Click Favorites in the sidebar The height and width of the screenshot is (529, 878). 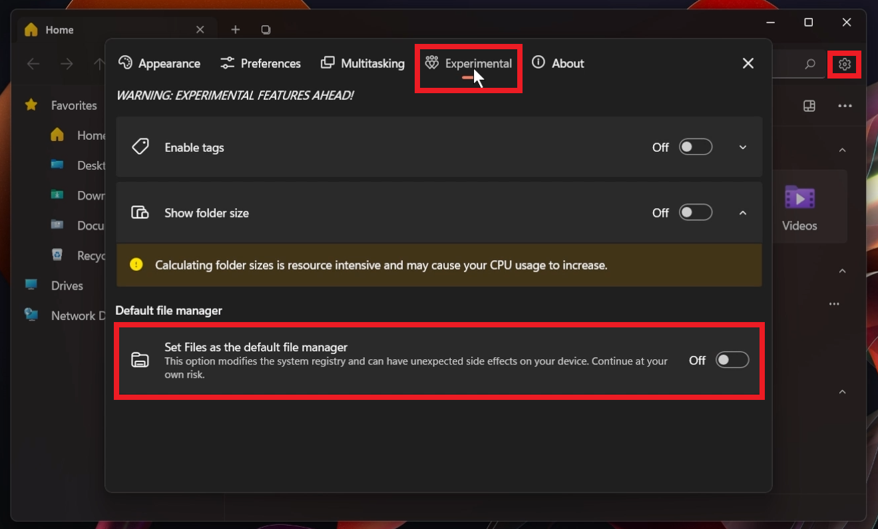73,105
